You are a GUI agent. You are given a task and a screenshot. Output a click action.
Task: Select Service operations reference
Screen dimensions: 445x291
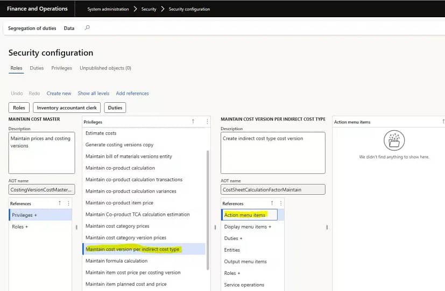[x=252, y=285]
